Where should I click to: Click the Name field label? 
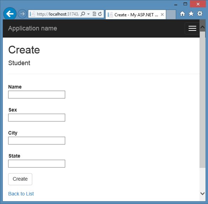coord(15,87)
